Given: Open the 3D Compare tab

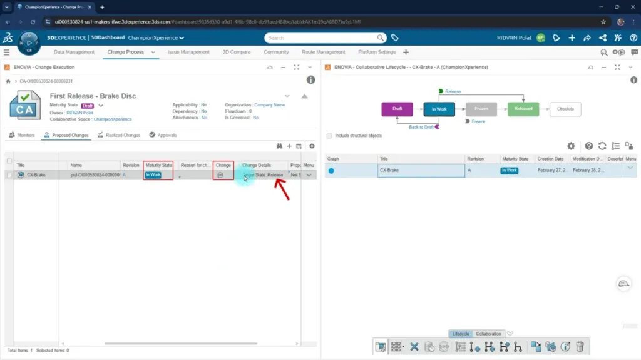Looking at the screenshot, I should [x=236, y=52].
